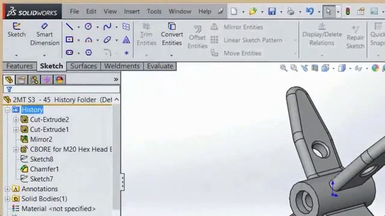Screen dimensions: 385x216
Task: Select the Straight Slot tool
Action: [x=70, y=52]
